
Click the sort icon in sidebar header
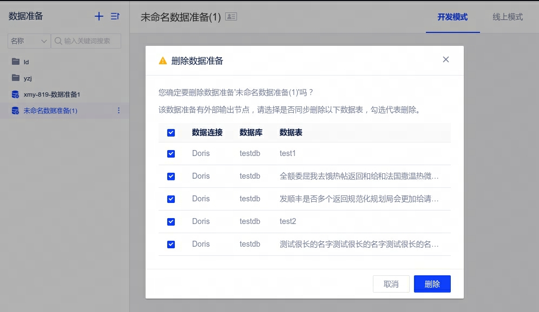coord(115,17)
